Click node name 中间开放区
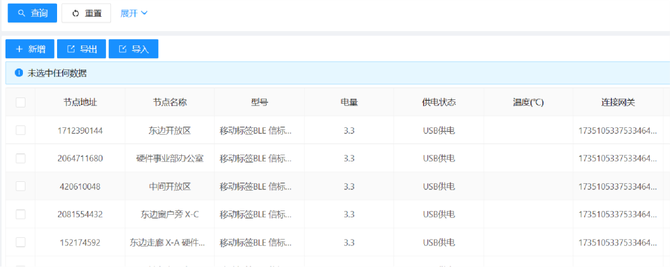Screen dimensions: 670x267 (169, 186)
